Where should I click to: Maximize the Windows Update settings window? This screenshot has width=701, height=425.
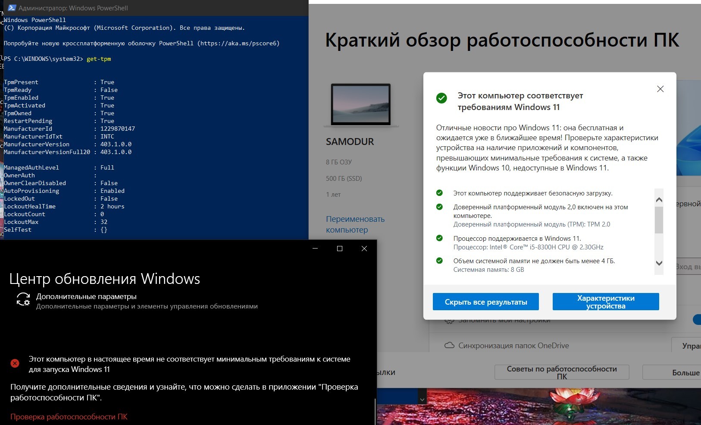(340, 249)
